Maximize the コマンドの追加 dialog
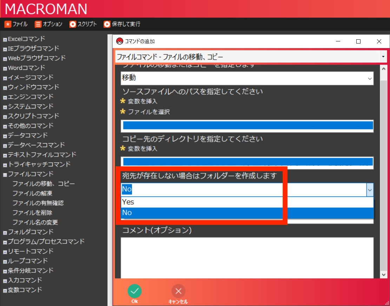This screenshot has width=390, height=306. point(358,41)
